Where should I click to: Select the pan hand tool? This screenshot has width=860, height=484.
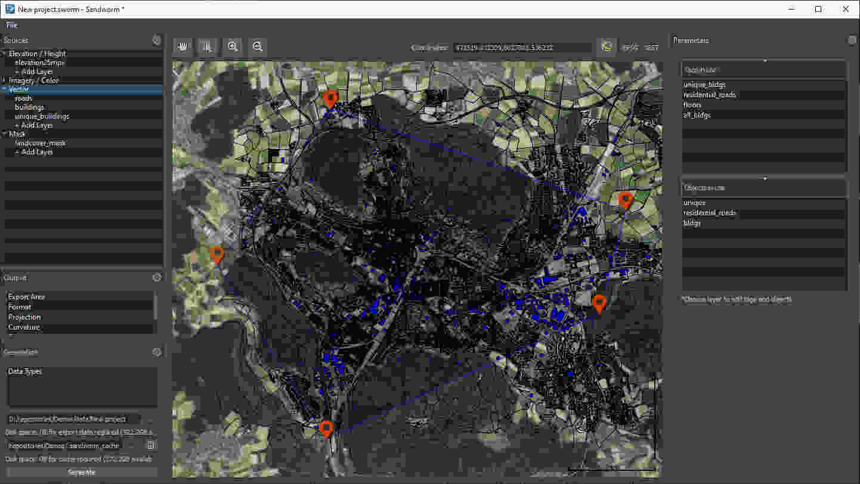(x=182, y=46)
